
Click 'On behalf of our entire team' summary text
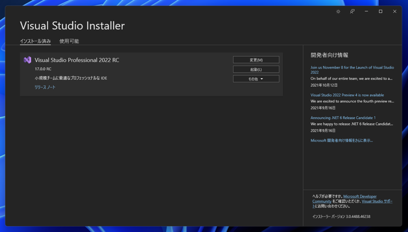pyautogui.click(x=352, y=78)
